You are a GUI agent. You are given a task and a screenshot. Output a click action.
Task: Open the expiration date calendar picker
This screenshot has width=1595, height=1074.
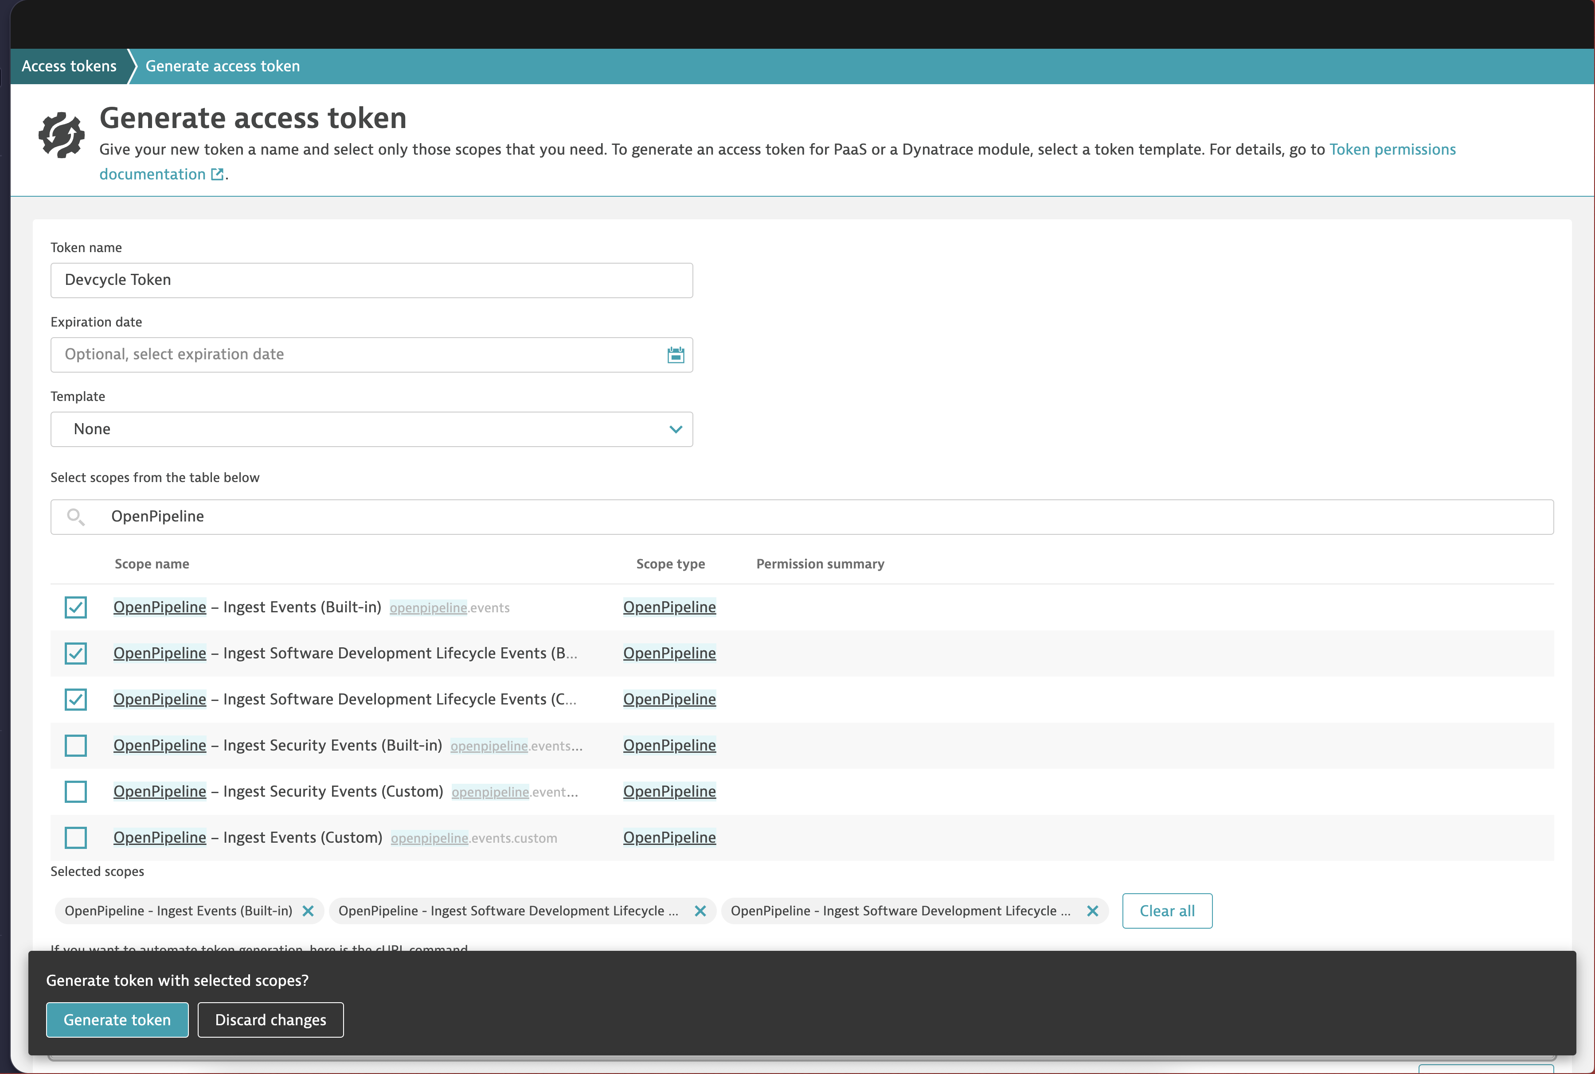tap(676, 355)
